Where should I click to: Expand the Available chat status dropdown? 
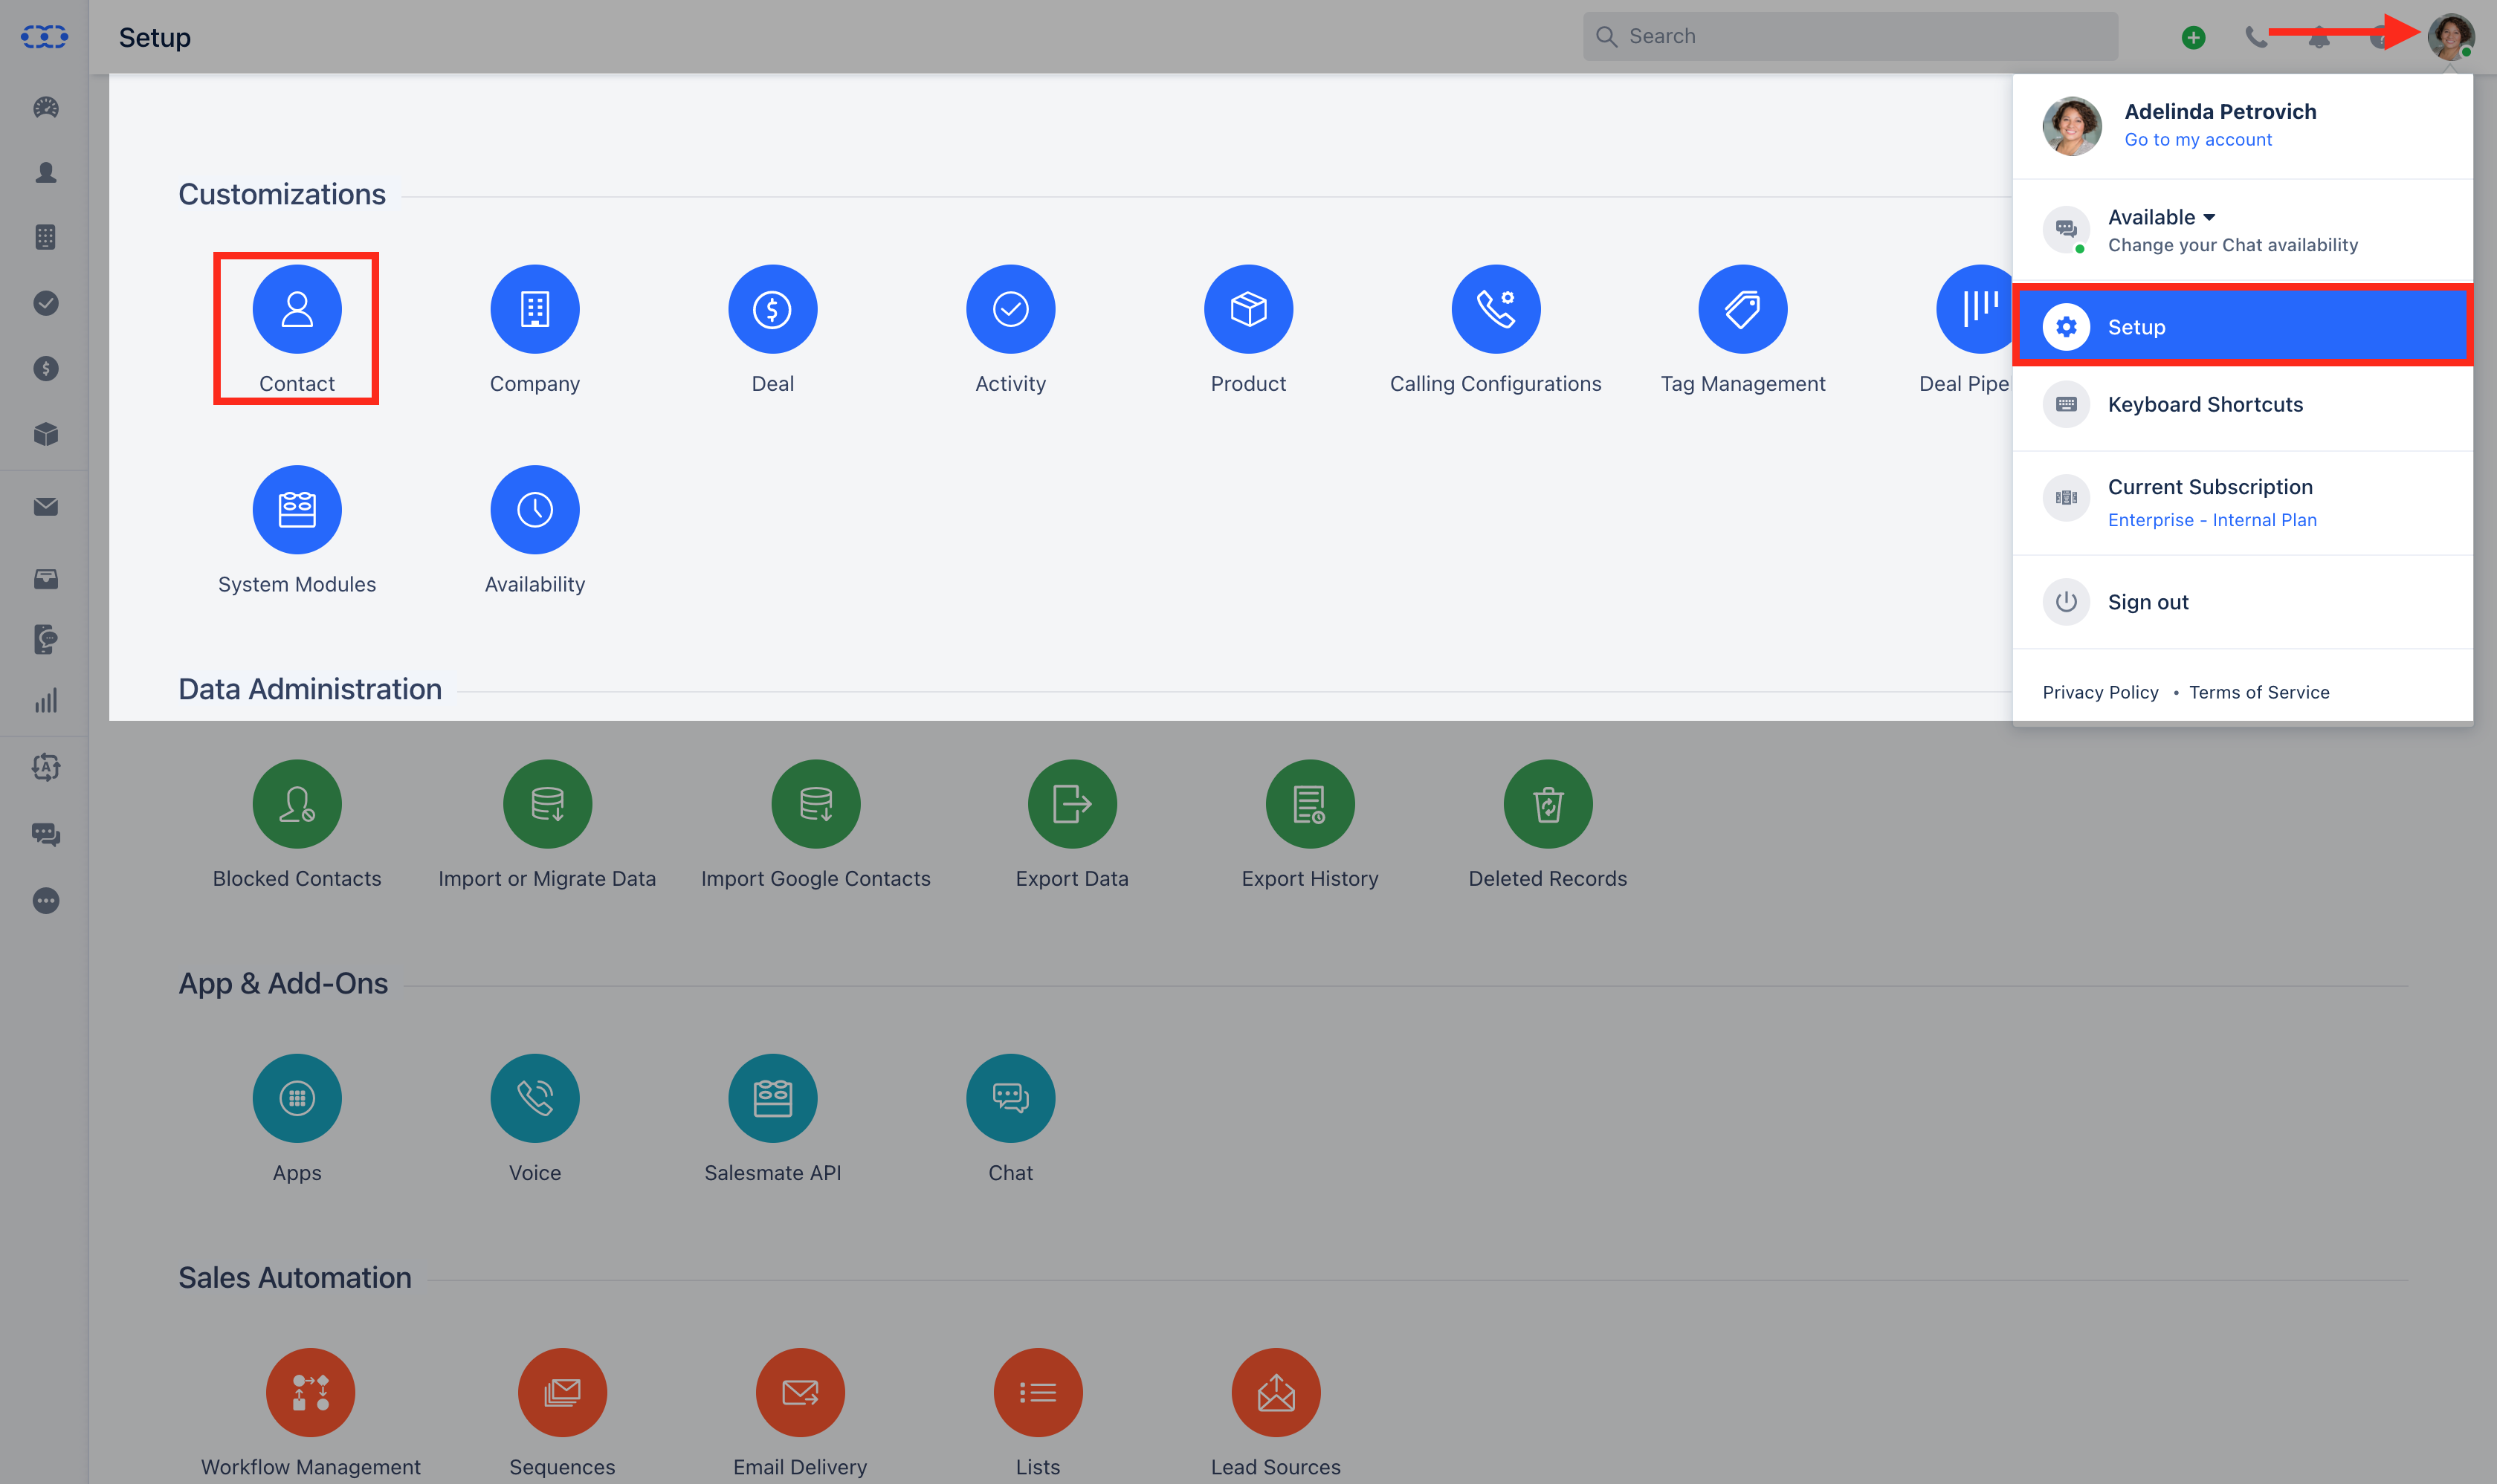(2161, 217)
